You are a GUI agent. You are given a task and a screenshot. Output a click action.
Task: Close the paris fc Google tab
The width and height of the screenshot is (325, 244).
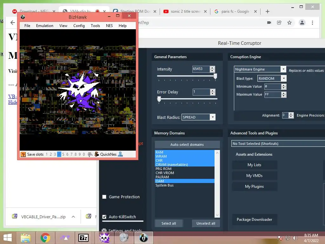click(255, 11)
